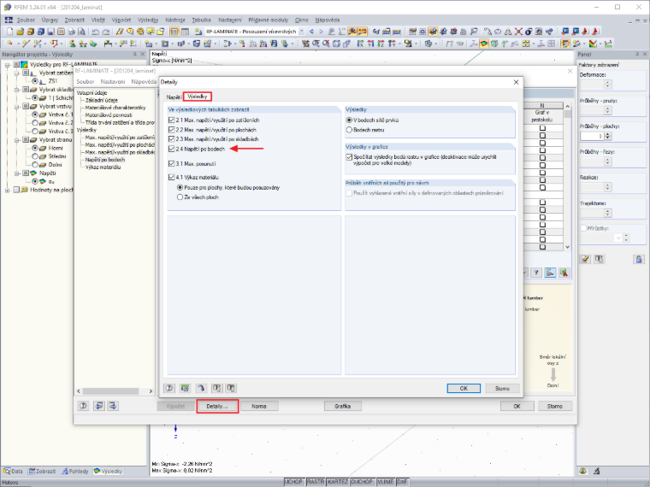This screenshot has height=487, width=650.
Task: Toggle 'Spočítat výsledky bodů rastru v grafice'
Action: tap(349, 157)
